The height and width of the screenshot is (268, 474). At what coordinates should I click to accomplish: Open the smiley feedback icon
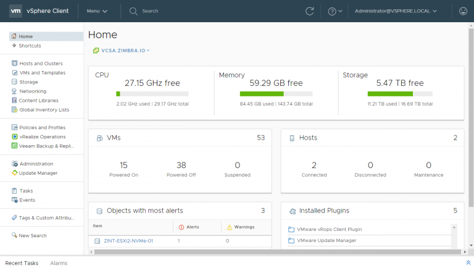(463, 11)
